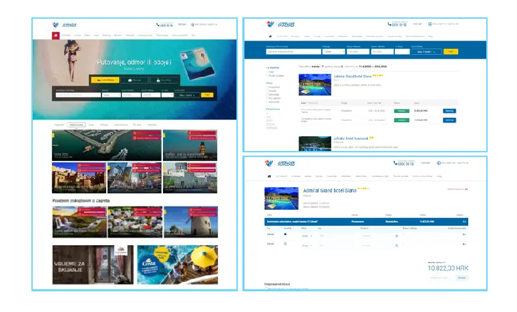Open the windmill offer card

pos(191,222)
